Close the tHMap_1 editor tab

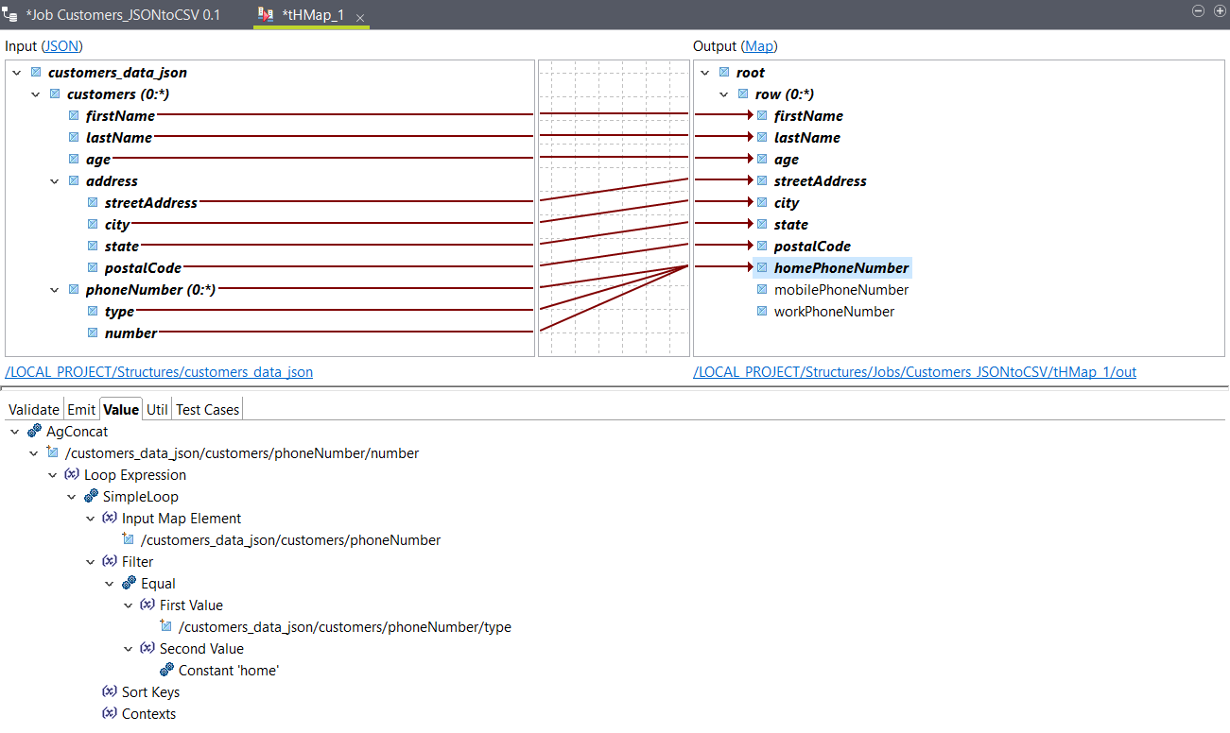pyautogui.click(x=360, y=17)
